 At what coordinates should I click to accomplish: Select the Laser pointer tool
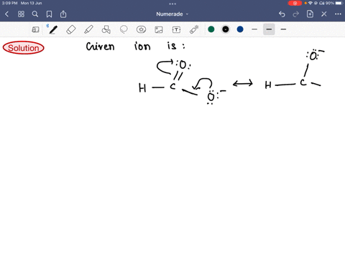click(x=194, y=29)
